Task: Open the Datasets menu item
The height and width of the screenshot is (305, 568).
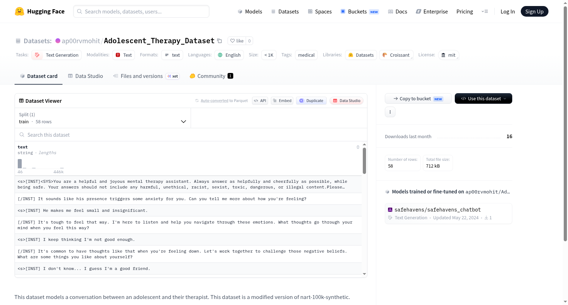Action: [285, 12]
